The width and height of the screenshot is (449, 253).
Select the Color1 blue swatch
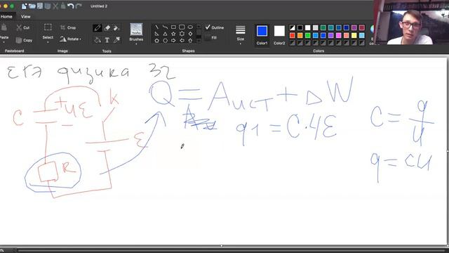[262, 31]
